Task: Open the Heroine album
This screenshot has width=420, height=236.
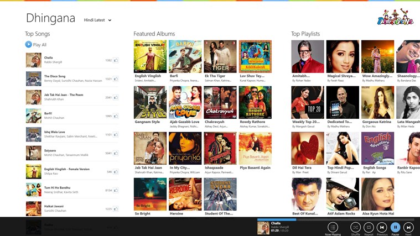Action: click(185, 194)
